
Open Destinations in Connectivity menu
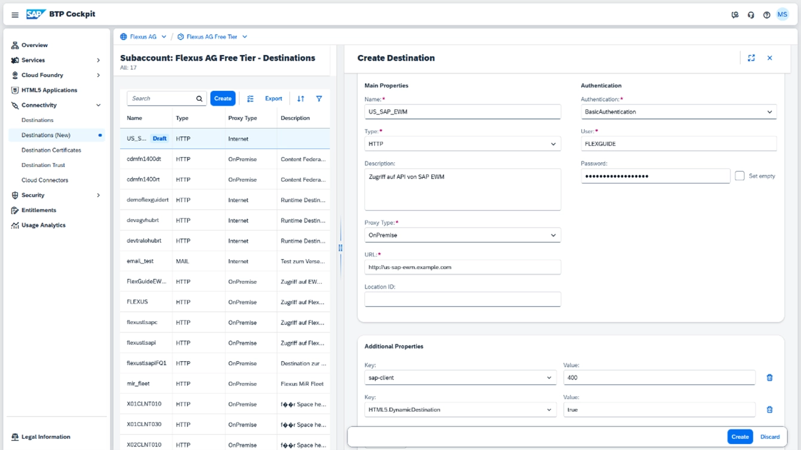point(38,120)
